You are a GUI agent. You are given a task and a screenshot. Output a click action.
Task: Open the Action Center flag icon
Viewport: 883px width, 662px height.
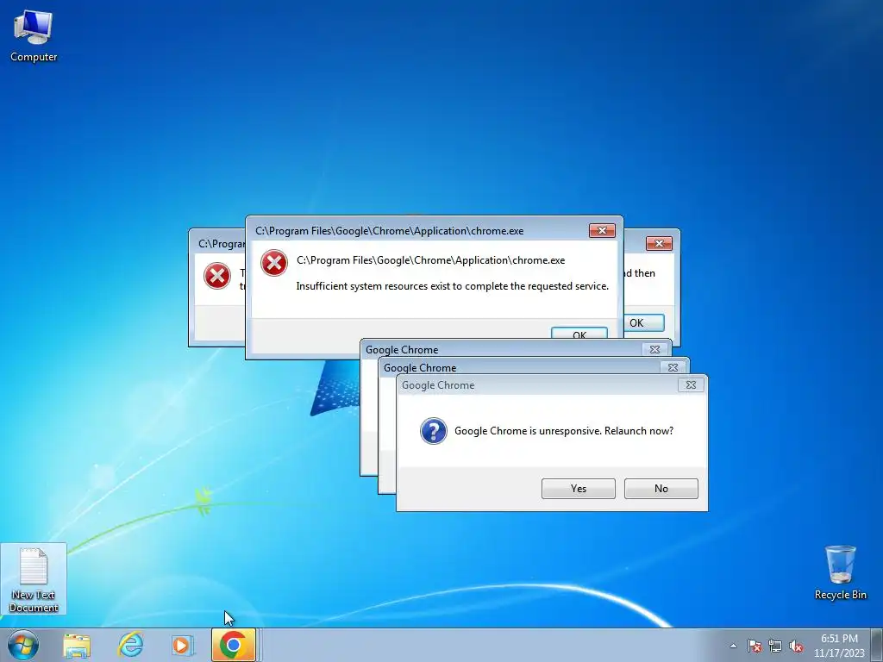[x=755, y=646]
